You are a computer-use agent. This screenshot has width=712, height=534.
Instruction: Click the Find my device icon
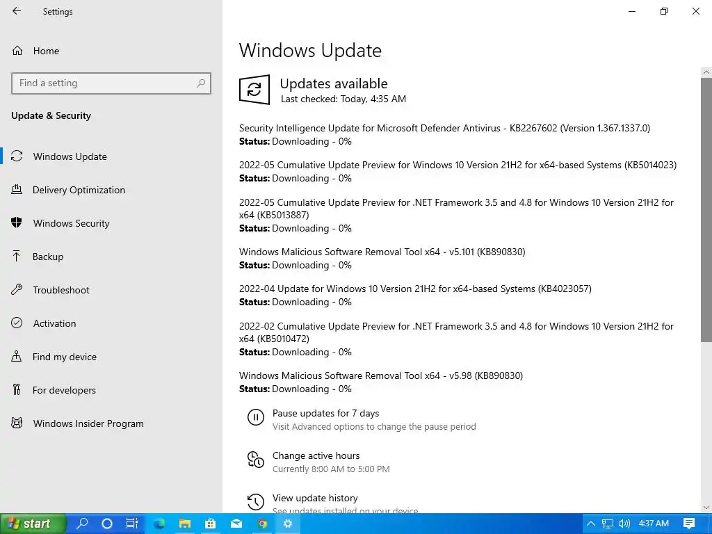pyautogui.click(x=17, y=357)
